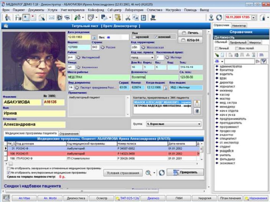Click the magnifier icon beside Условия страхования

148,173
